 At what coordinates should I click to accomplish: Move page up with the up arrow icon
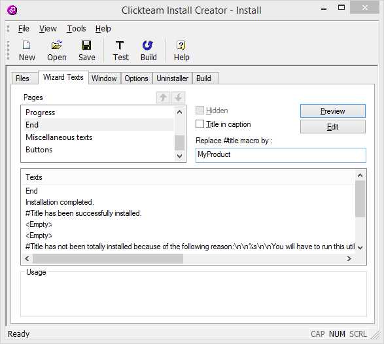click(x=163, y=97)
